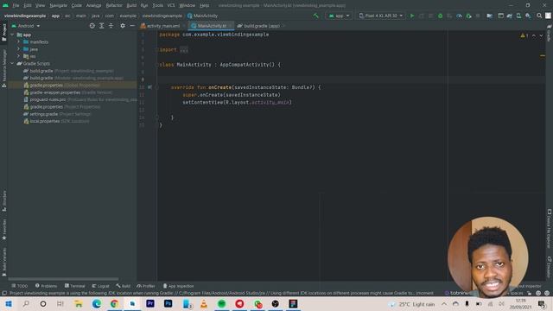
Task: Click the Sync Project with Gradle elephant icon
Action: (510, 16)
